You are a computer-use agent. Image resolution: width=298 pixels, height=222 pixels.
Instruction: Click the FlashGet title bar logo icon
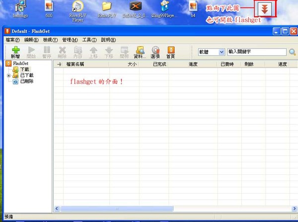tap(7, 31)
